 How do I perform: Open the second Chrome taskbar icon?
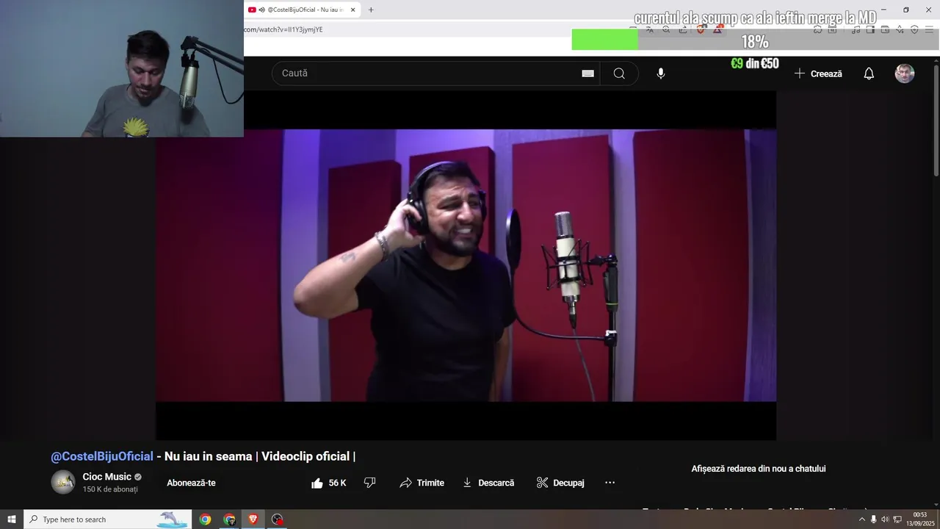[x=230, y=519]
